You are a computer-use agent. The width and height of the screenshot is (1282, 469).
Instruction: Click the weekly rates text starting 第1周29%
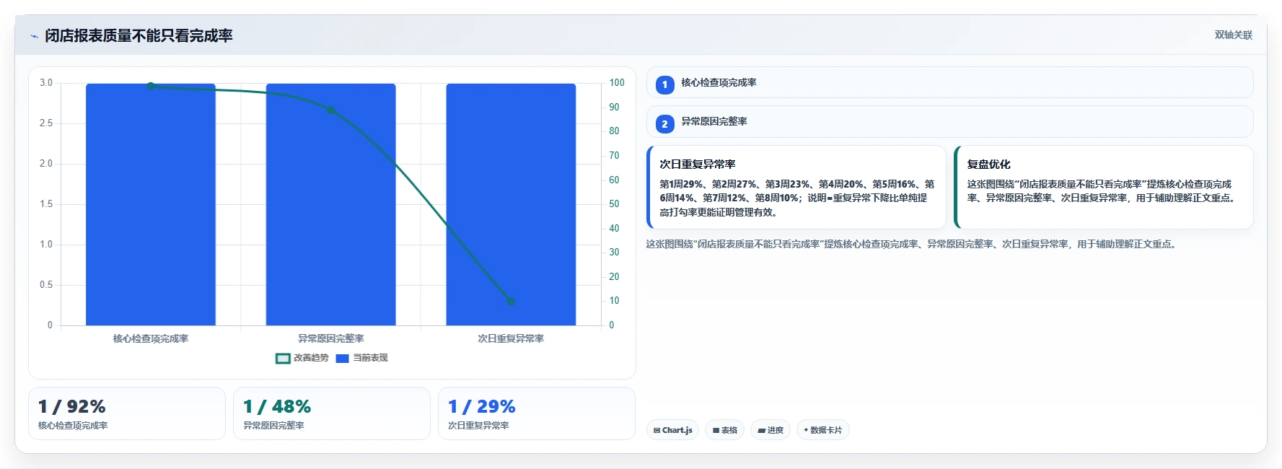pyautogui.click(x=796, y=198)
